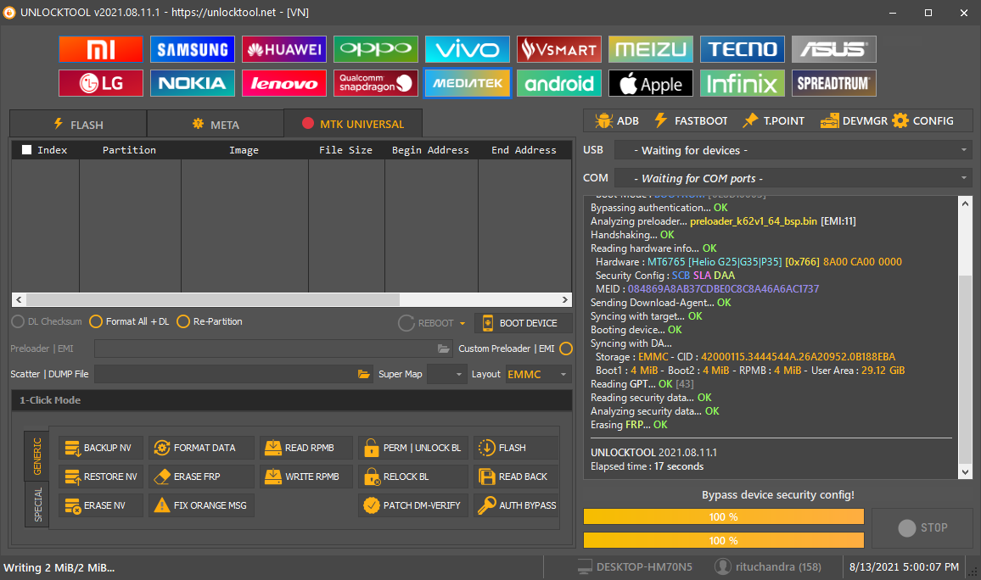Click the partition table horizontal scrollbar
This screenshot has height=580, width=981.
click(x=292, y=299)
